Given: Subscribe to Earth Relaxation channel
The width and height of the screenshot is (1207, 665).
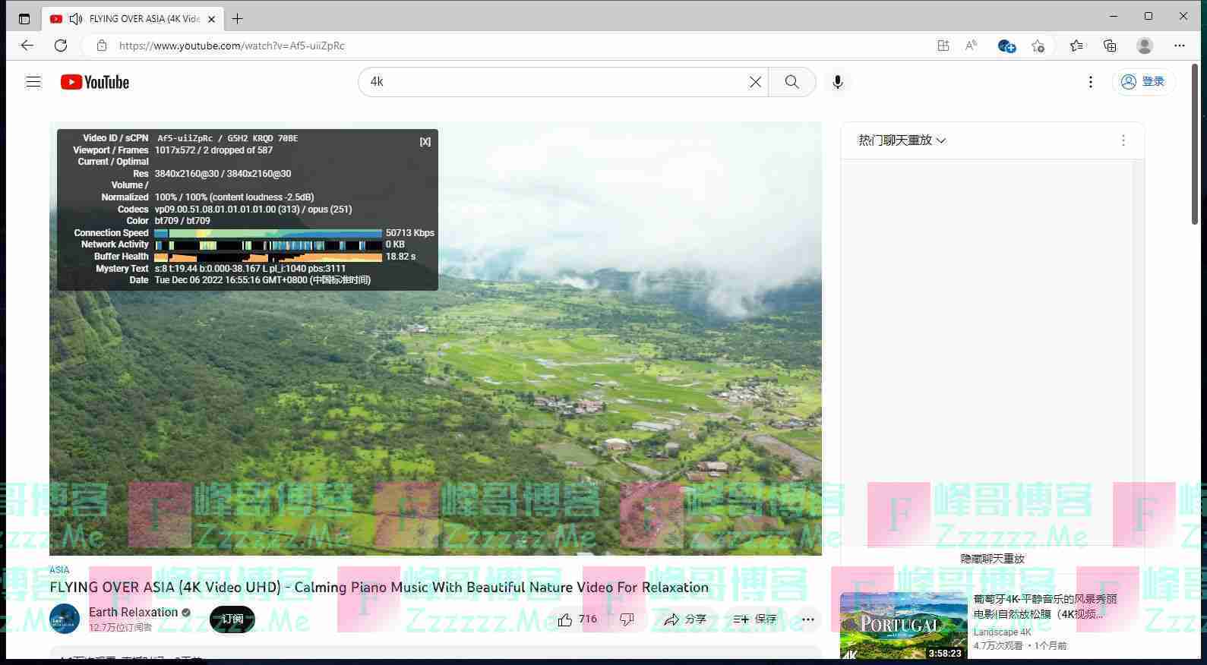Looking at the screenshot, I should pyautogui.click(x=232, y=619).
